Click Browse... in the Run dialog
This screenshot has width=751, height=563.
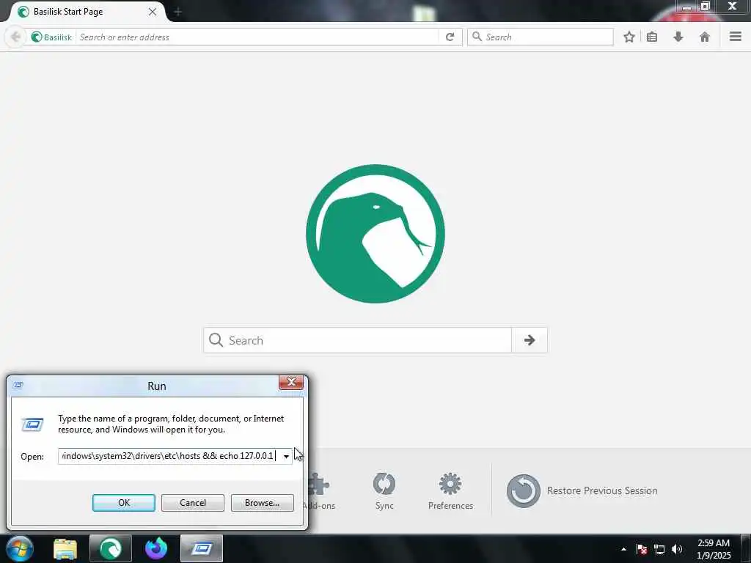coord(262,503)
